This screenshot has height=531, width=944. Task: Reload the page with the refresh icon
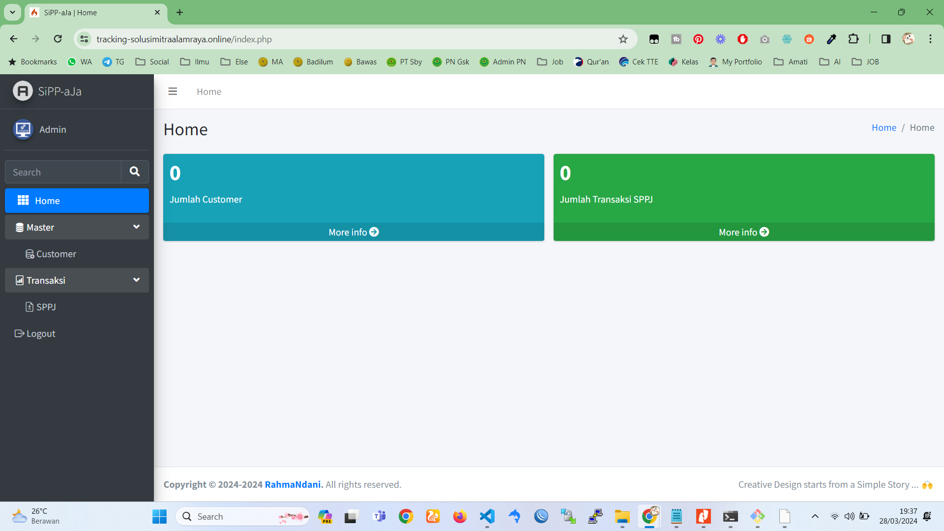(58, 39)
